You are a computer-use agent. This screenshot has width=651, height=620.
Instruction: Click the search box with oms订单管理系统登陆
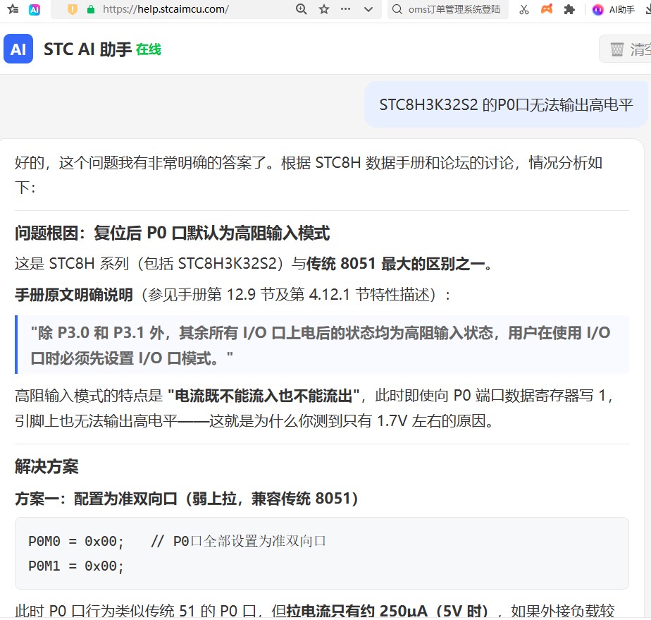click(x=448, y=9)
